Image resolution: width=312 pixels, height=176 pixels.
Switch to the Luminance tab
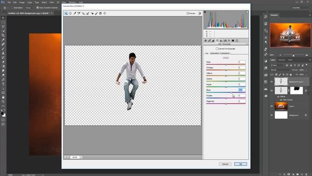pyautogui.click(x=225, y=53)
